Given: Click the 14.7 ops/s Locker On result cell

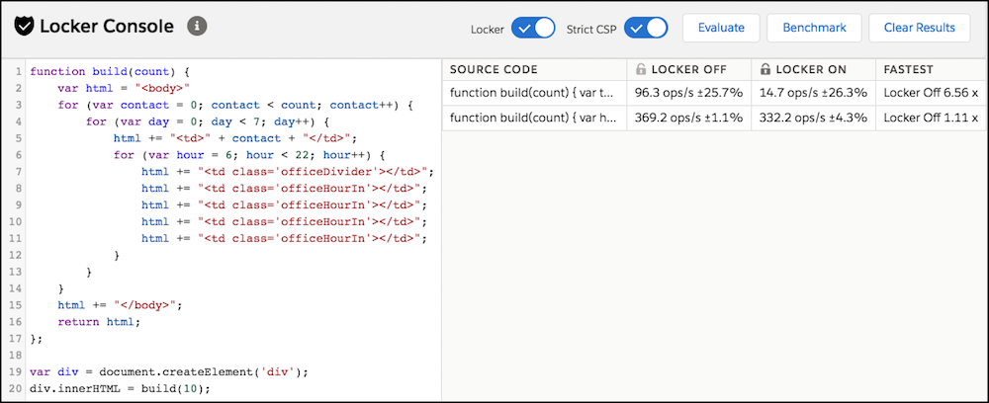Looking at the screenshot, I should pos(814,93).
